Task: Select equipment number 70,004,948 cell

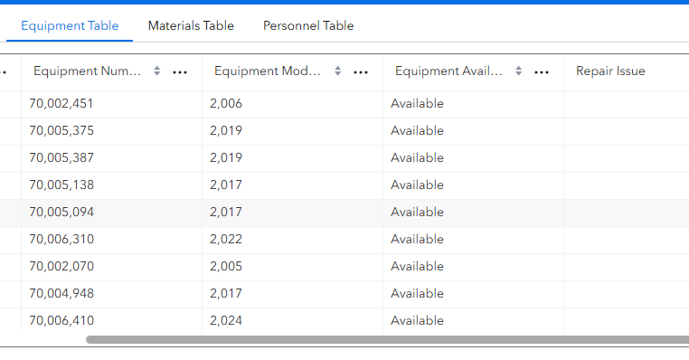Action: (111, 294)
